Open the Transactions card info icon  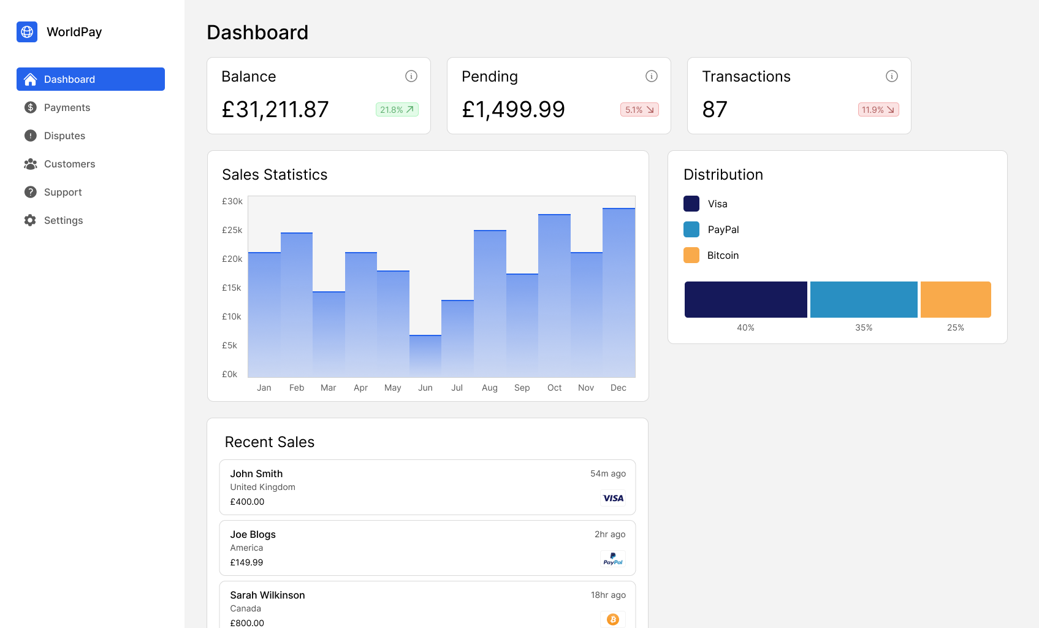click(892, 76)
